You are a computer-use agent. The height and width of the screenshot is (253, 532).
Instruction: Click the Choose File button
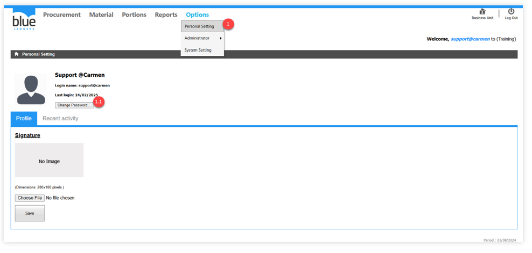(30, 198)
